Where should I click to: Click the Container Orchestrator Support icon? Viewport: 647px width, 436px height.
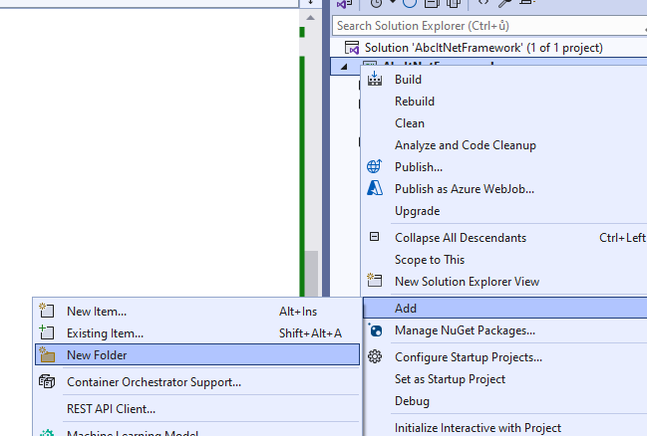[46, 382]
